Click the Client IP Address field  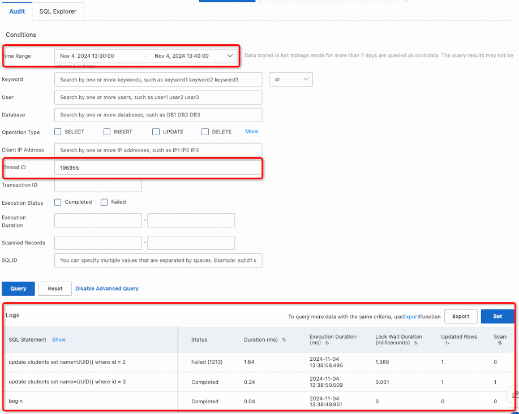tap(158, 150)
